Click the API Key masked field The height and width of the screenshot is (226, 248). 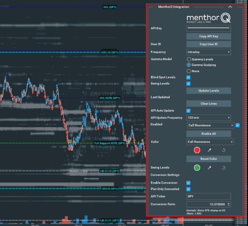tap(209, 28)
